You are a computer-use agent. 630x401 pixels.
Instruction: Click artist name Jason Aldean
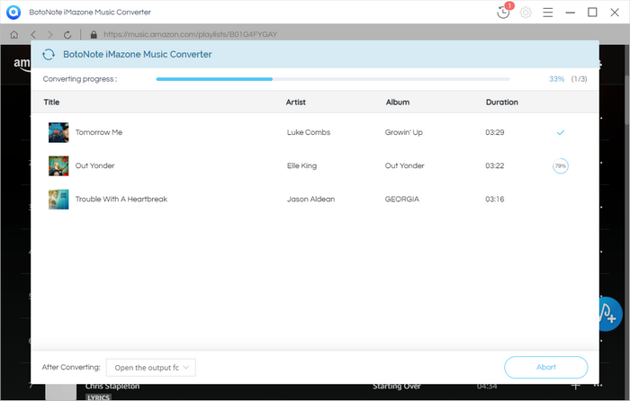click(311, 199)
